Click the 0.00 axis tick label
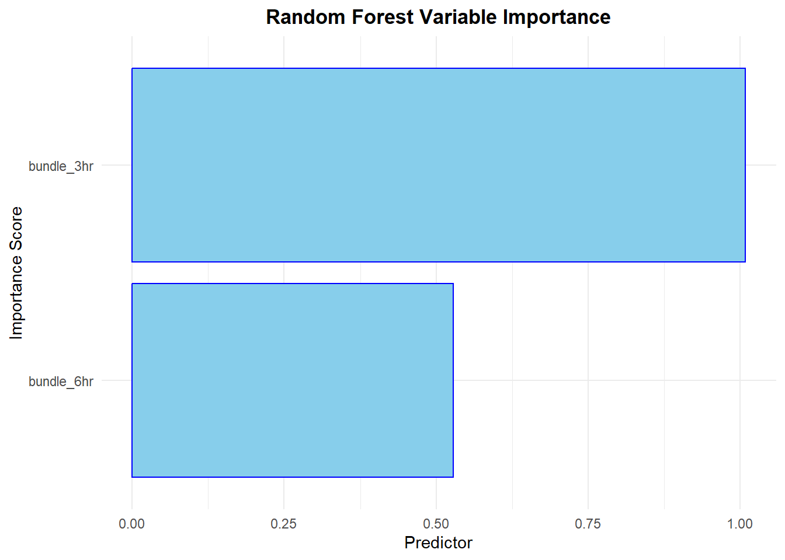This screenshot has height=560, width=785. [132, 524]
